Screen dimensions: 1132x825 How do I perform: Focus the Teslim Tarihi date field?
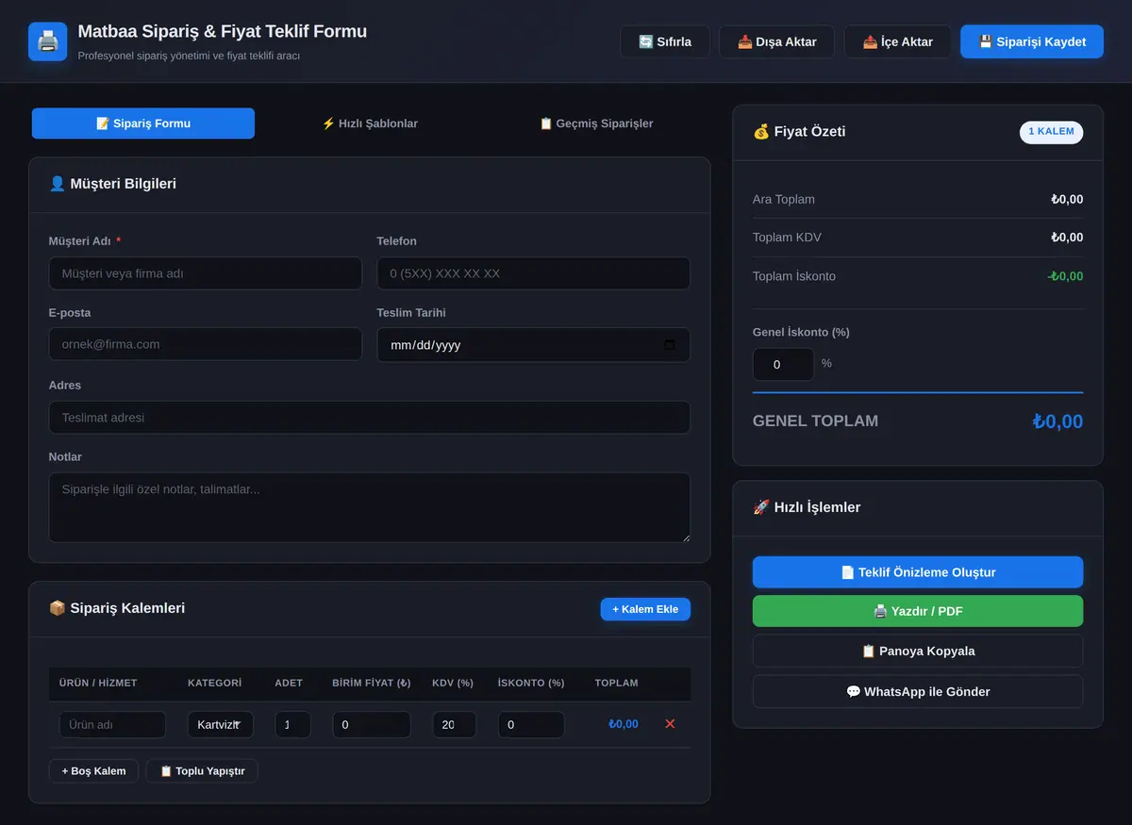(x=533, y=345)
